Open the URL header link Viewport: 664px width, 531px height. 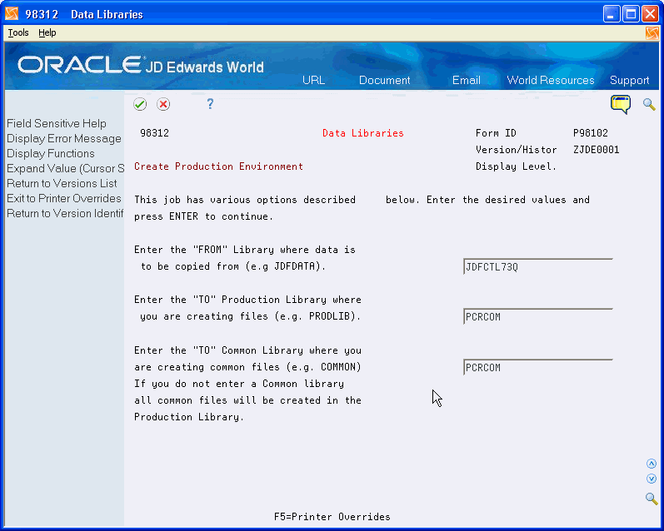pyautogui.click(x=313, y=80)
